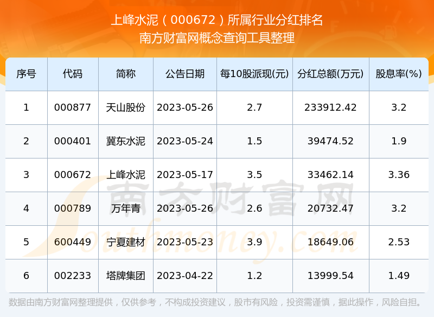This screenshot has width=434, height=317.
Task: Select the 分红总额(万元) column header
Action: [x=330, y=74]
